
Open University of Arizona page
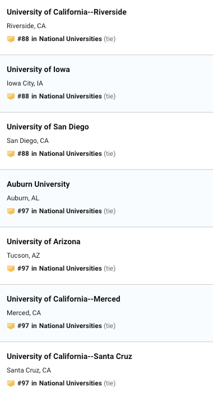[43, 241]
